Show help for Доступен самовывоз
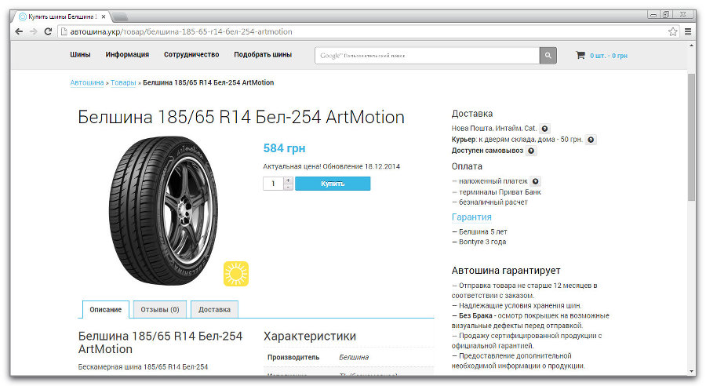This screenshot has width=706, height=386. [x=531, y=151]
